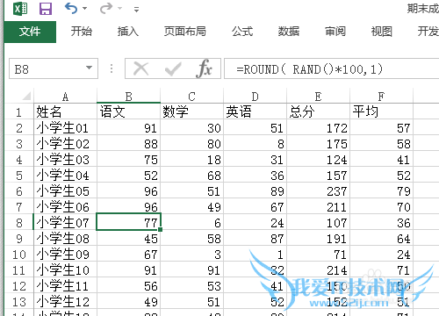This screenshot has width=439, height=316.
Task: Undo the last action
Action: click(71, 8)
